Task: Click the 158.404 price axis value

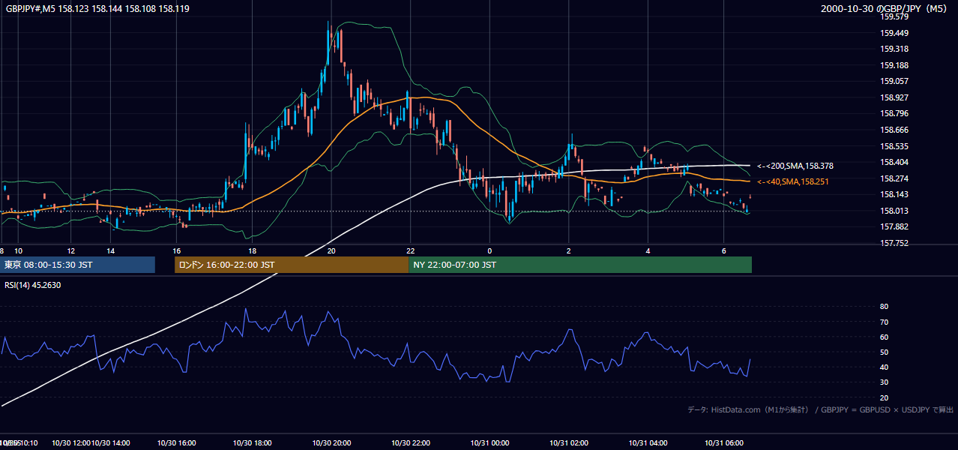Action: 894,162
